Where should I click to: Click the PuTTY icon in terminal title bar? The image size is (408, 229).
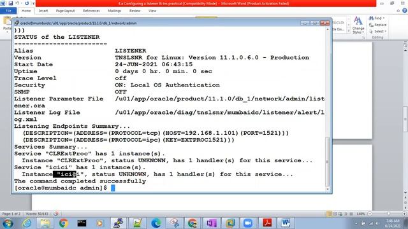click(x=17, y=23)
